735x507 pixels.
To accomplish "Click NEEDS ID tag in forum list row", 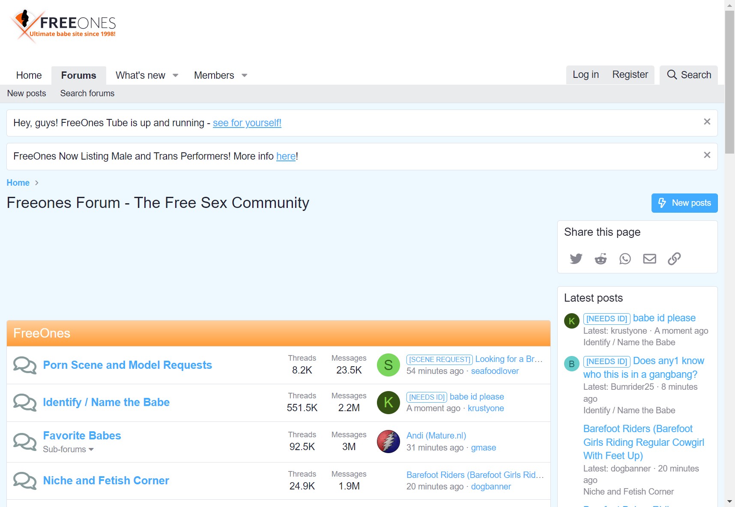I will [x=427, y=397].
